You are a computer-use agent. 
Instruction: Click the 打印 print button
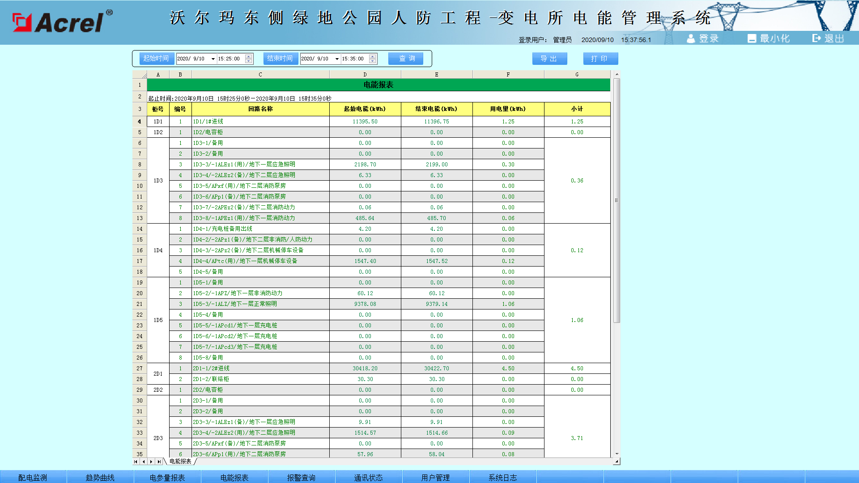[x=600, y=58]
